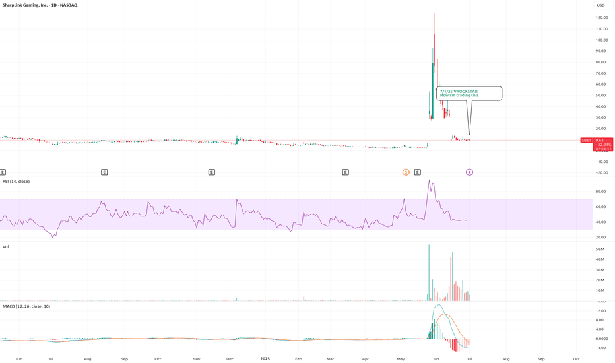
Task: Click the 50.00 price axis label
Action: [600, 95]
